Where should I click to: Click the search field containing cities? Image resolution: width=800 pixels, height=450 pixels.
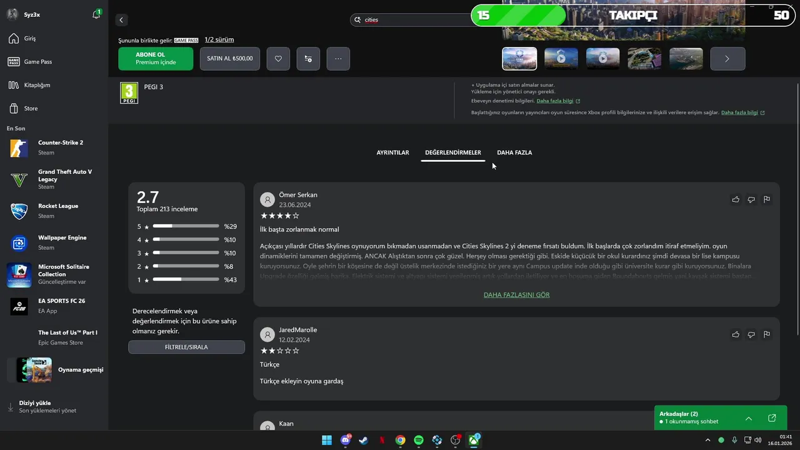click(411, 20)
